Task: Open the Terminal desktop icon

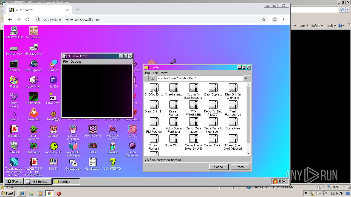Action: [14, 66]
